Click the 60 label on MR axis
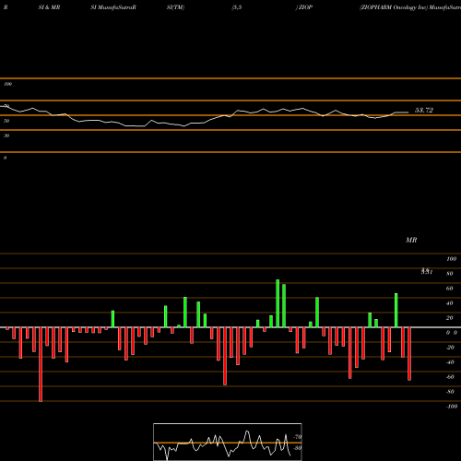The height and width of the screenshot is (461, 461). click(450, 289)
